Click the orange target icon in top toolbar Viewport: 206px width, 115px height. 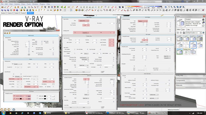pos(18,7)
